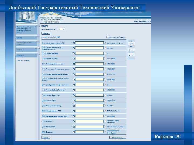Focus the Дата подання заявки PCT input
Viewport: 194px width, 145px height.
(89, 116)
